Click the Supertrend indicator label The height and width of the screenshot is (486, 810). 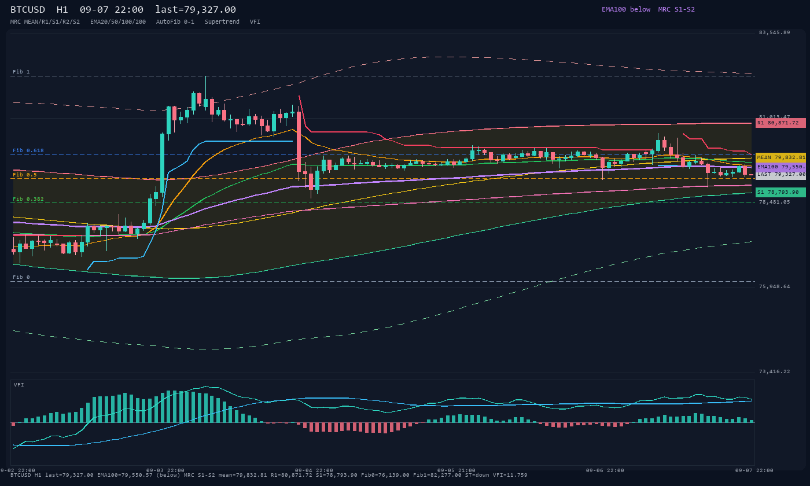(x=222, y=21)
